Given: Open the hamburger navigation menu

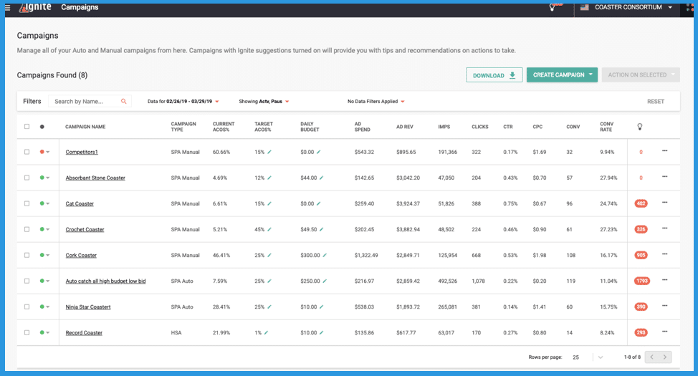Looking at the screenshot, I should click(x=8, y=8).
